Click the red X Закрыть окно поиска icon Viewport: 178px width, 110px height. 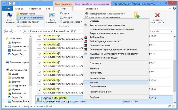158,16
